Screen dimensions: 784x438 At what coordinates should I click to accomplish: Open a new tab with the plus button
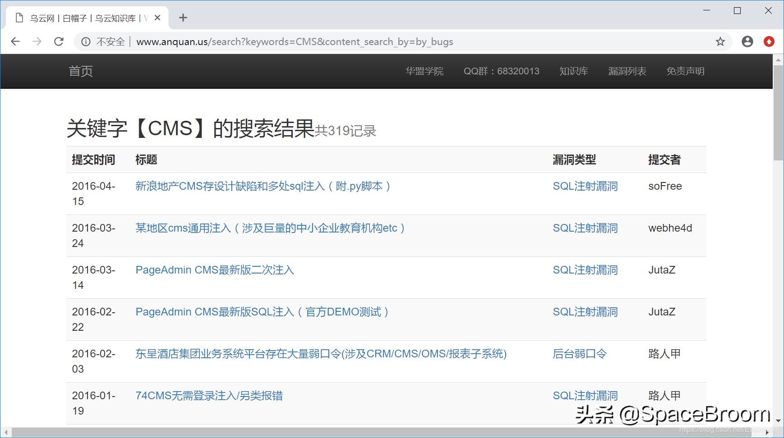183,18
